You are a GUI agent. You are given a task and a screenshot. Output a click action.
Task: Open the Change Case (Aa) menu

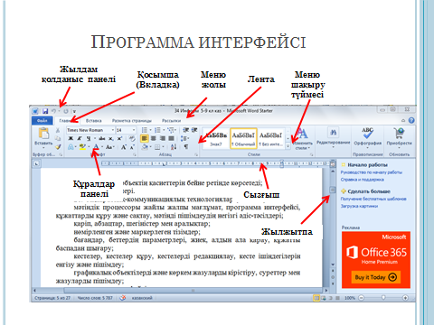click(109, 147)
